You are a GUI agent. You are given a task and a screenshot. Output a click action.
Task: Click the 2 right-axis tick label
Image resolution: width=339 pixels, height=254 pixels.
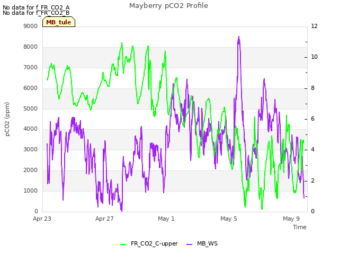coord(313,180)
